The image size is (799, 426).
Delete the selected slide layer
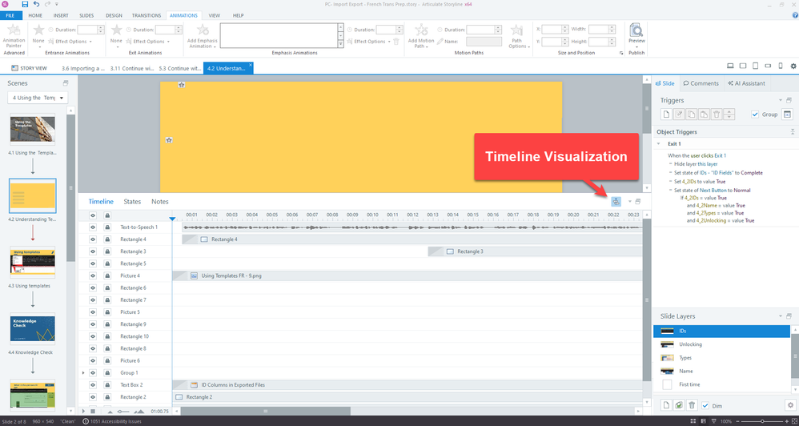(x=692, y=405)
